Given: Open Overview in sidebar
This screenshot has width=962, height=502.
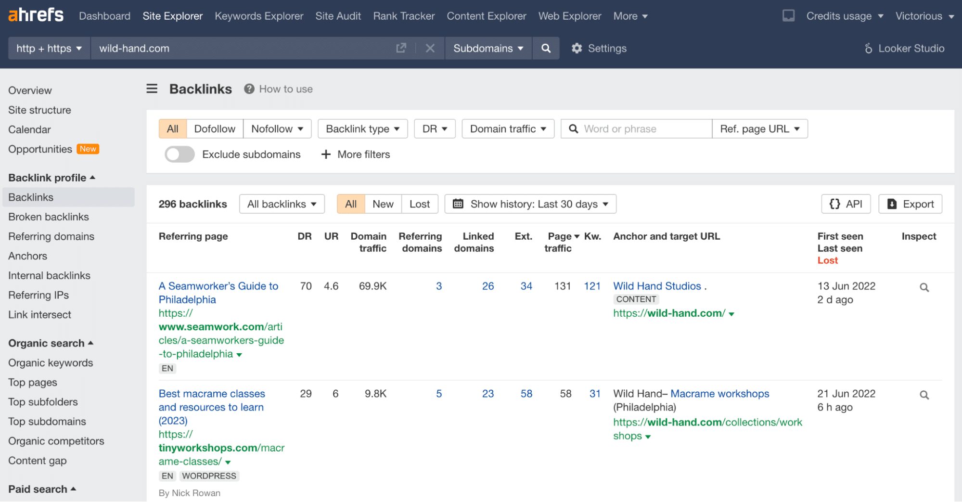Looking at the screenshot, I should pyautogui.click(x=30, y=90).
